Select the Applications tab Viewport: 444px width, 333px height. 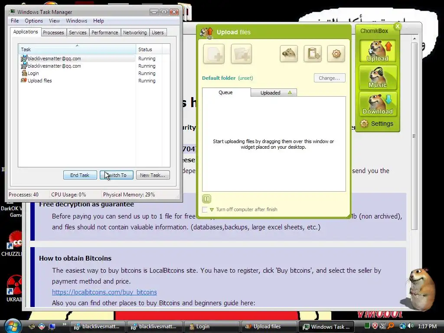(26, 32)
